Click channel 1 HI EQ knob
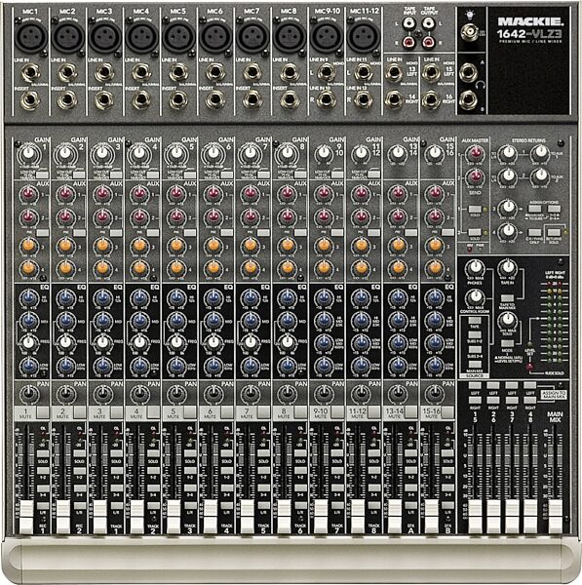Screen dimensions: 582x585 click(29, 298)
